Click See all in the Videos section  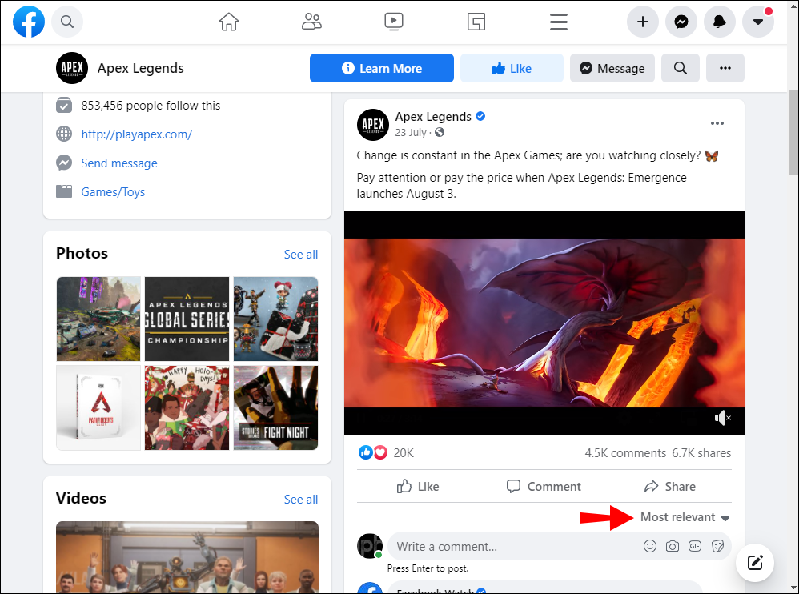point(301,500)
